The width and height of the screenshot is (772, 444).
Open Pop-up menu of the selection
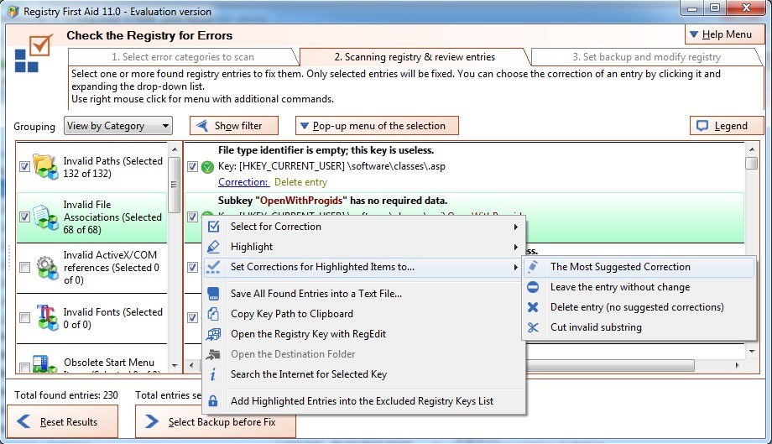[377, 126]
